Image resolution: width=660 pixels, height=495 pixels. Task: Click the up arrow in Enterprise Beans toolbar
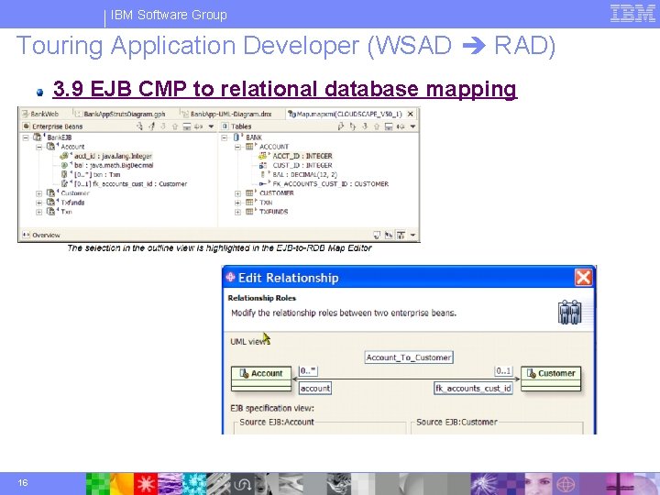(175, 126)
